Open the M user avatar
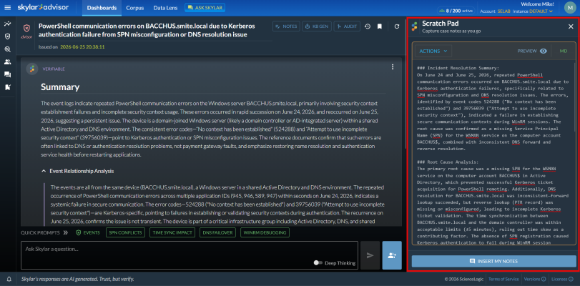 click(x=570, y=8)
